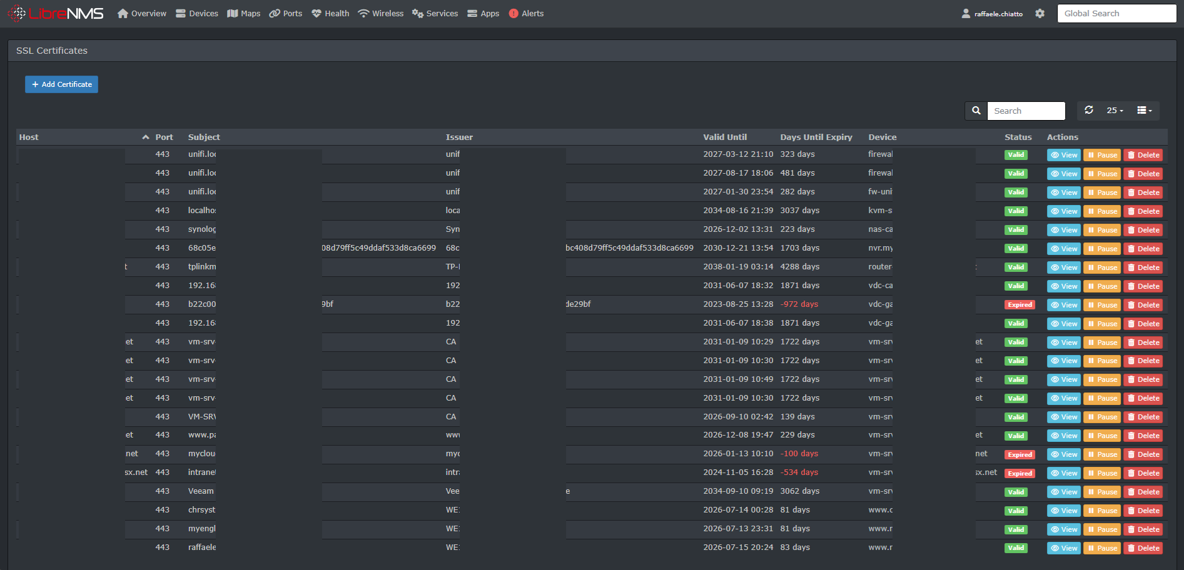
Task: Pause the synology certificate check
Action: (x=1102, y=230)
